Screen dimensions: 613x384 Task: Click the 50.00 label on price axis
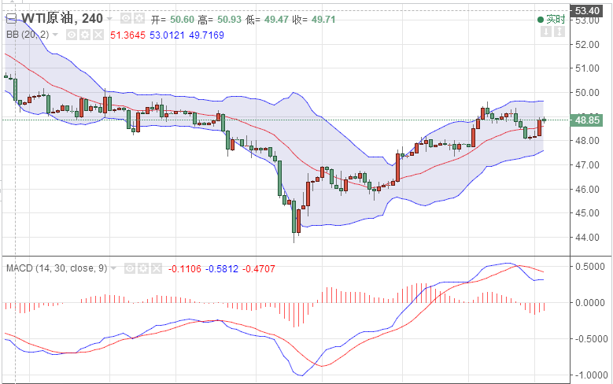[587, 93]
